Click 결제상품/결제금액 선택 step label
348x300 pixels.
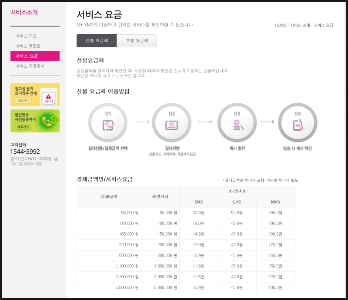pos(108,148)
